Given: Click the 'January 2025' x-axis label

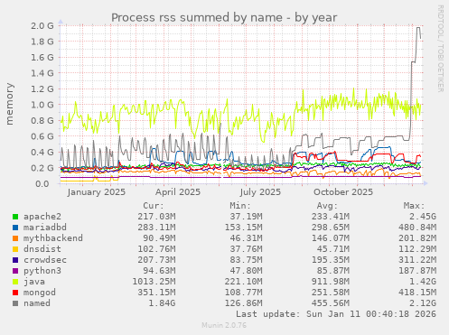Looking at the screenshot, I should click(x=97, y=192).
